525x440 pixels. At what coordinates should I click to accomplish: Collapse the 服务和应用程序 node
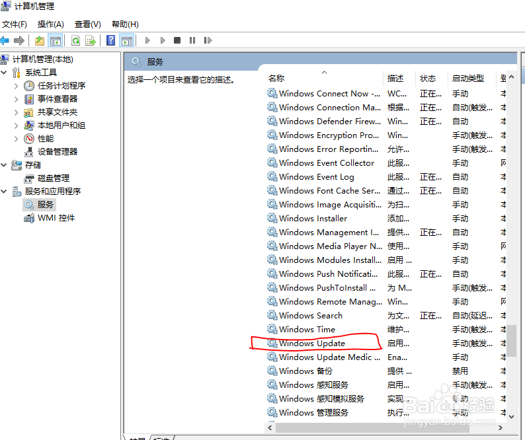(x=4, y=192)
